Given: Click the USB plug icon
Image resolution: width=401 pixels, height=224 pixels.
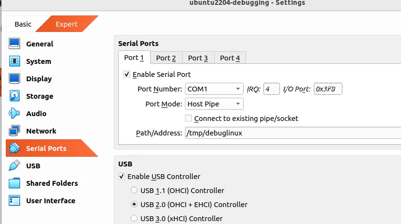Looking at the screenshot, I should [15, 166].
